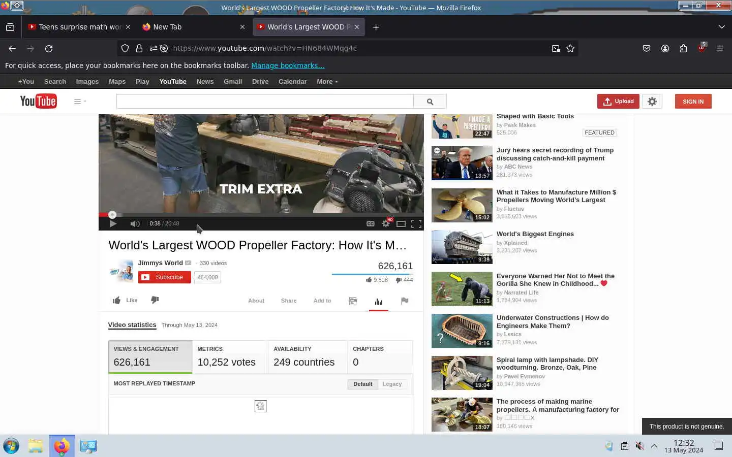Bookmark this page with star icon

click(570, 48)
